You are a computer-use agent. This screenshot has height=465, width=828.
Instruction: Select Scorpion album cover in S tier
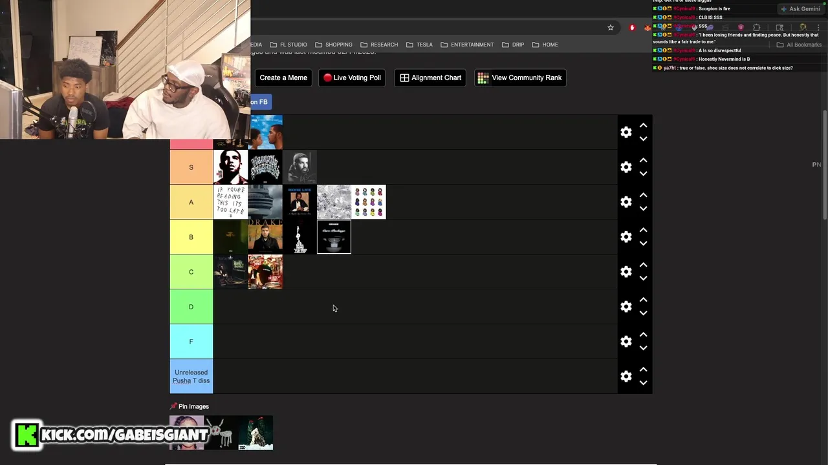[x=300, y=167]
